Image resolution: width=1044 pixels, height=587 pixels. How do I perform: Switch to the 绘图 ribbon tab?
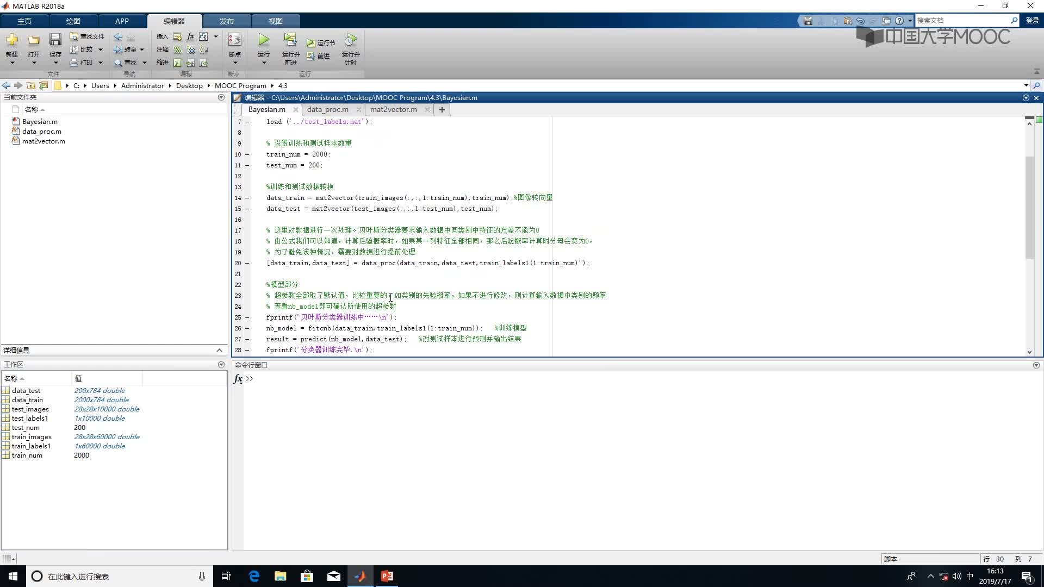[x=73, y=21]
